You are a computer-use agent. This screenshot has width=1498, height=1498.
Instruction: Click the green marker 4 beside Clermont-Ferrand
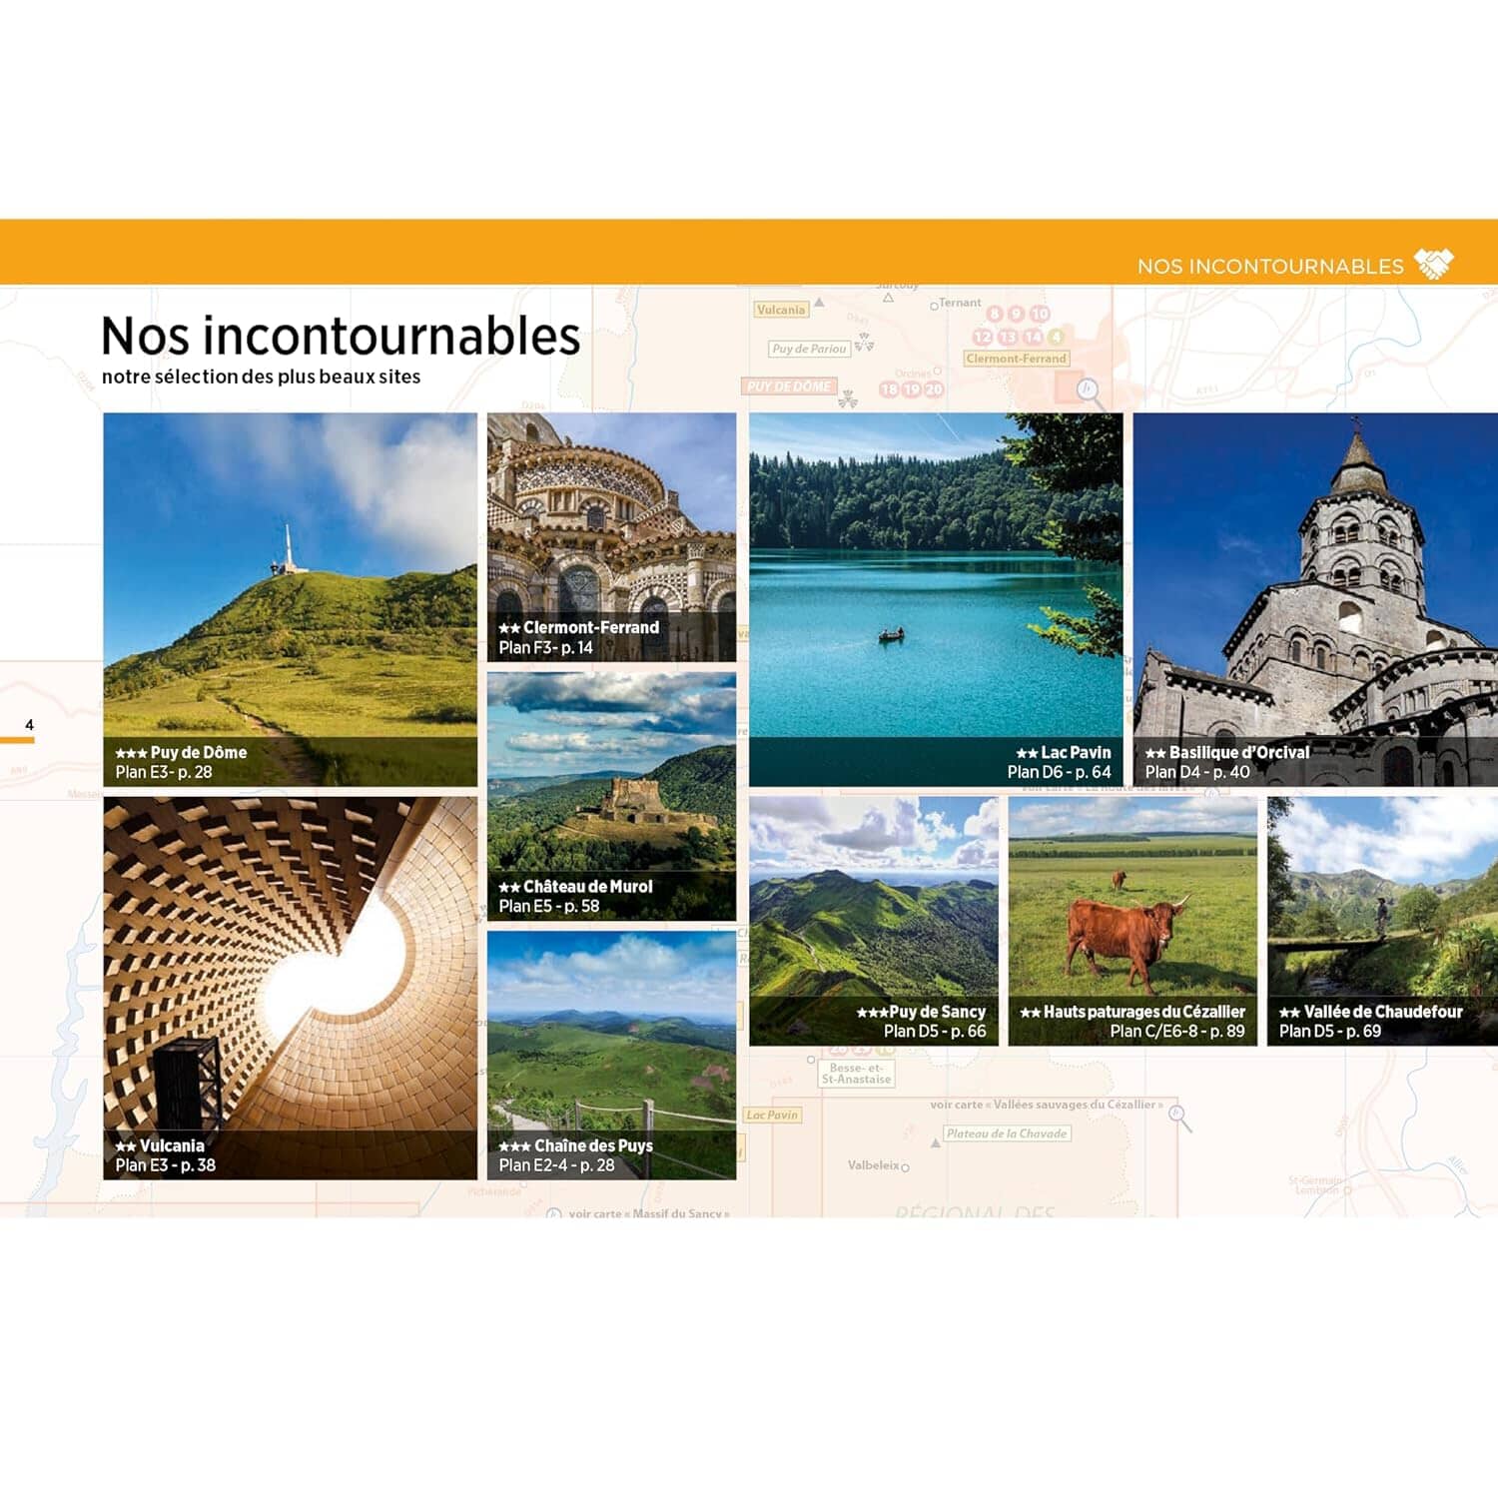tap(1056, 338)
